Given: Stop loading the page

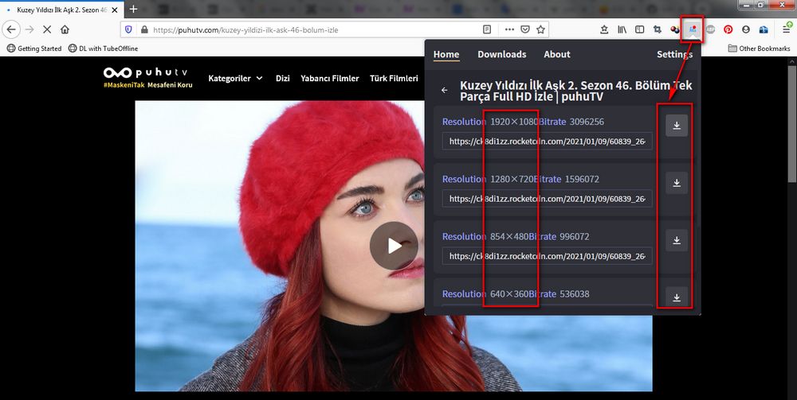Looking at the screenshot, I should [x=47, y=29].
